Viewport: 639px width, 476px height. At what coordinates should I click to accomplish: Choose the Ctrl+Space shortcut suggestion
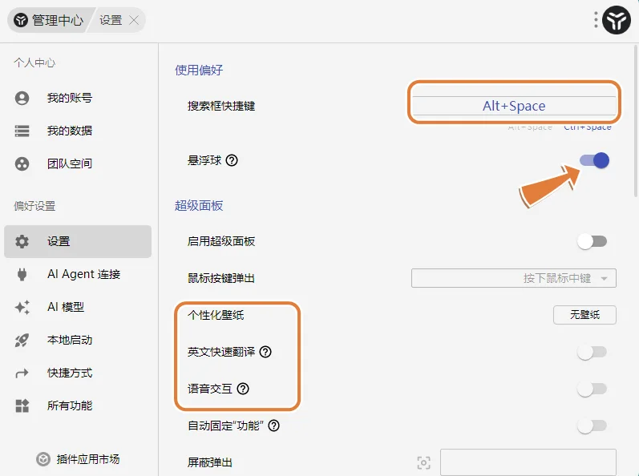(587, 127)
